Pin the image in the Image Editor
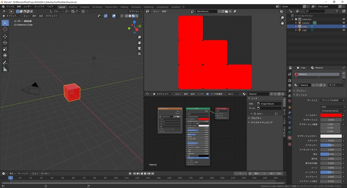 235,11
